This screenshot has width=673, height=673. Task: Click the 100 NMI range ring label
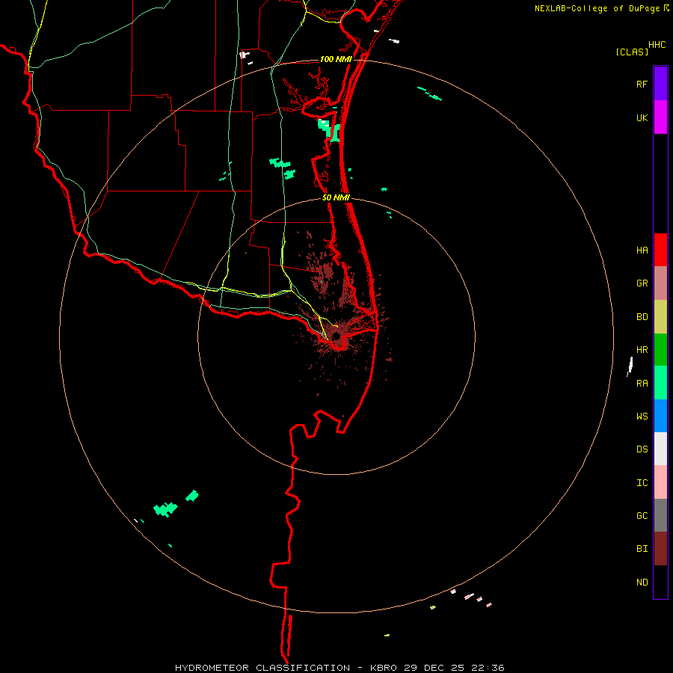click(336, 59)
